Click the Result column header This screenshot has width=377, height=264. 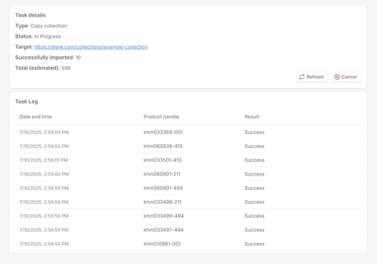(252, 117)
